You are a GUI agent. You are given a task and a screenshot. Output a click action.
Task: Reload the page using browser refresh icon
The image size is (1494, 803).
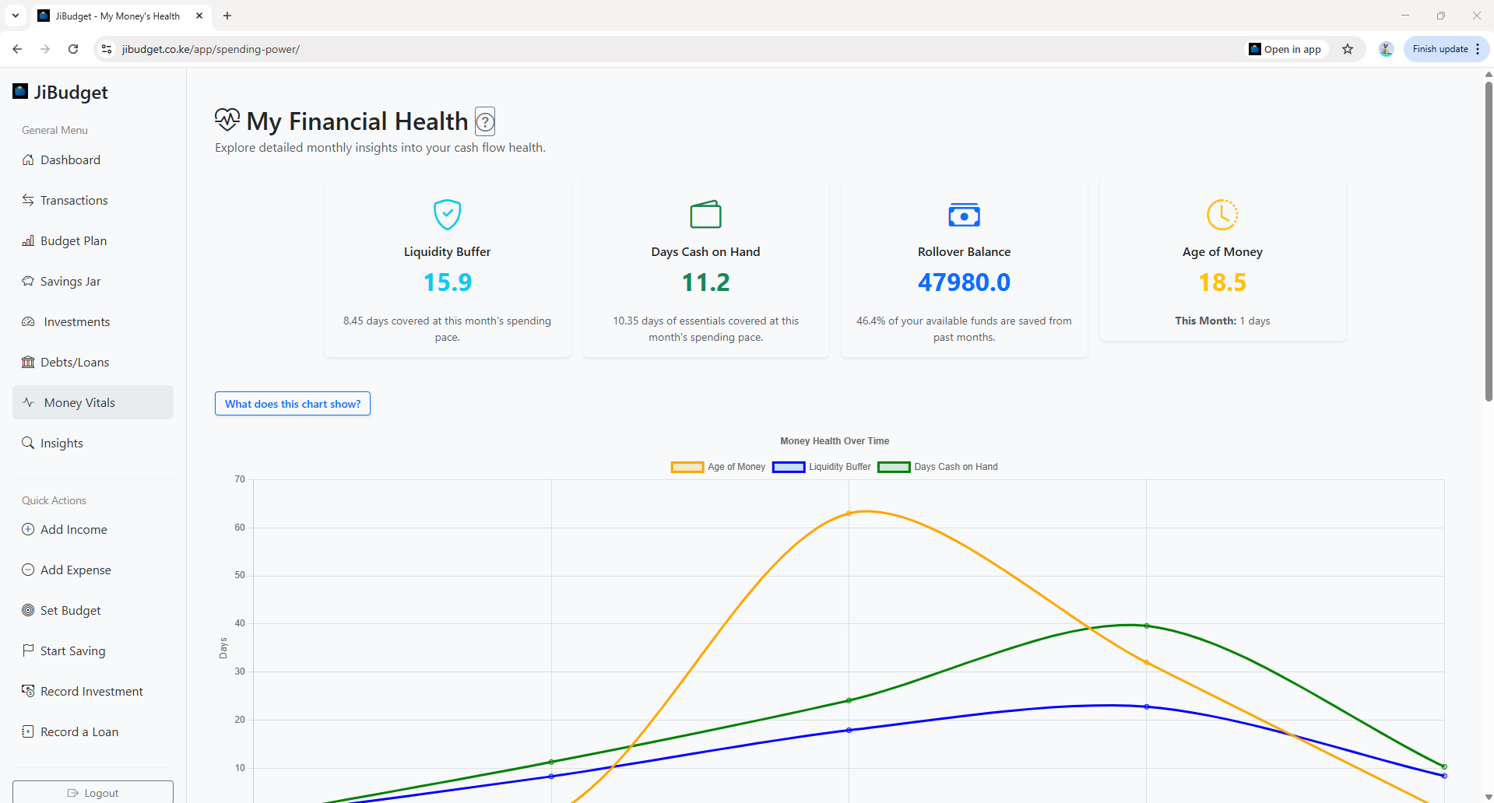(x=73, y=49)
